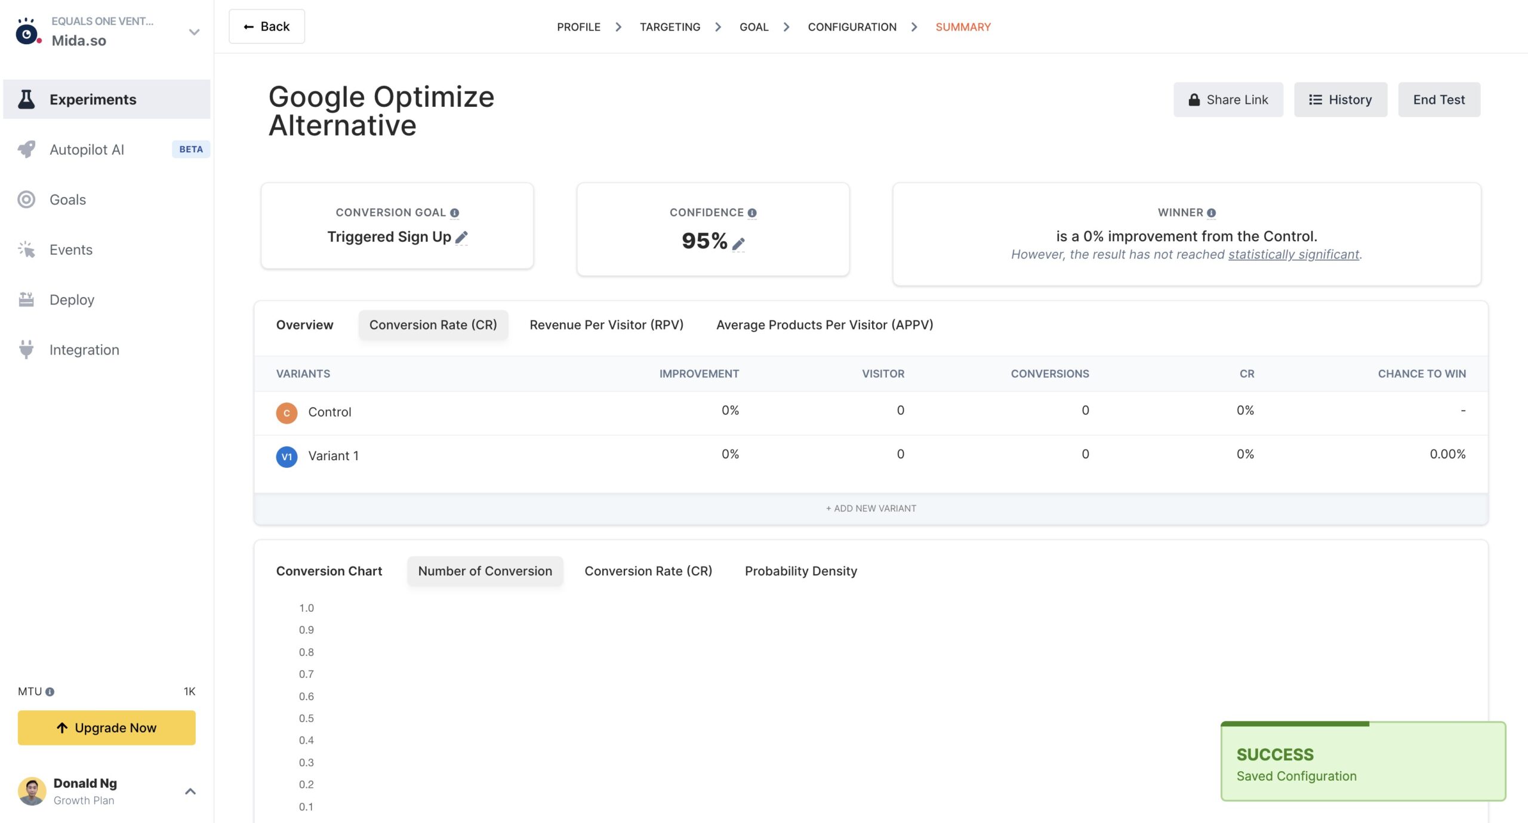Edit the 95% confidence pencil icon

[738, 243]
